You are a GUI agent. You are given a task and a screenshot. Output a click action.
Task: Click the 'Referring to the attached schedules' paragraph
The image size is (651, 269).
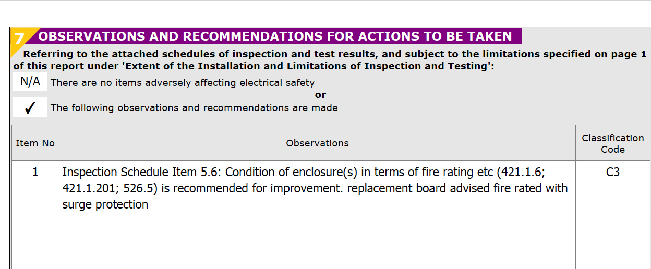coord(330,60)
